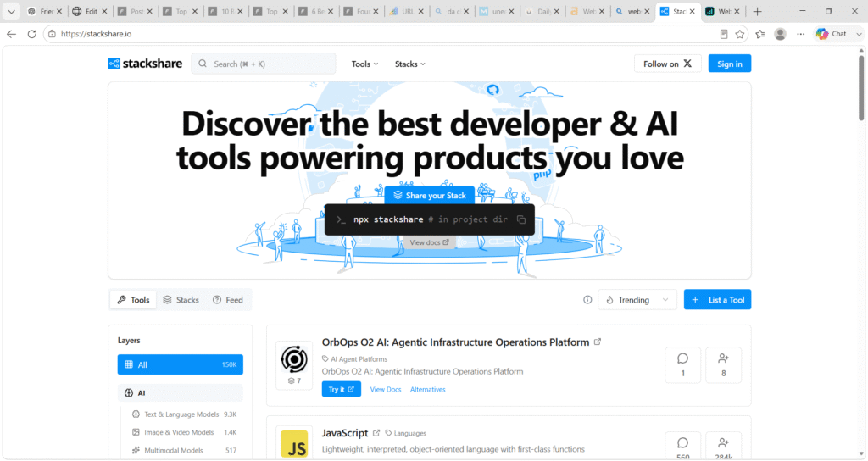Open the OrbOps O2 AI title link

click(x=455, y=342)
